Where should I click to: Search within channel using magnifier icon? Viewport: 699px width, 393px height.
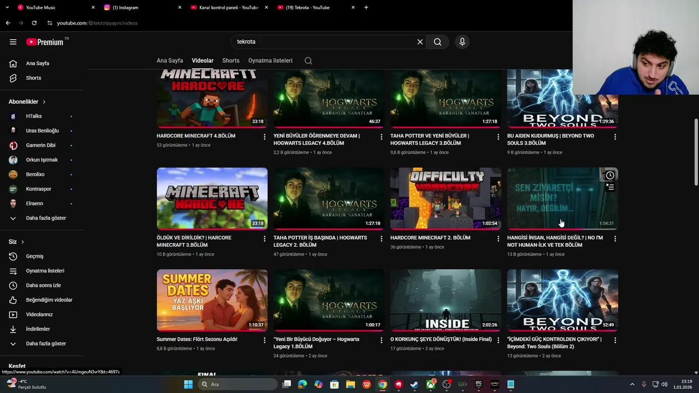(309, 61)
